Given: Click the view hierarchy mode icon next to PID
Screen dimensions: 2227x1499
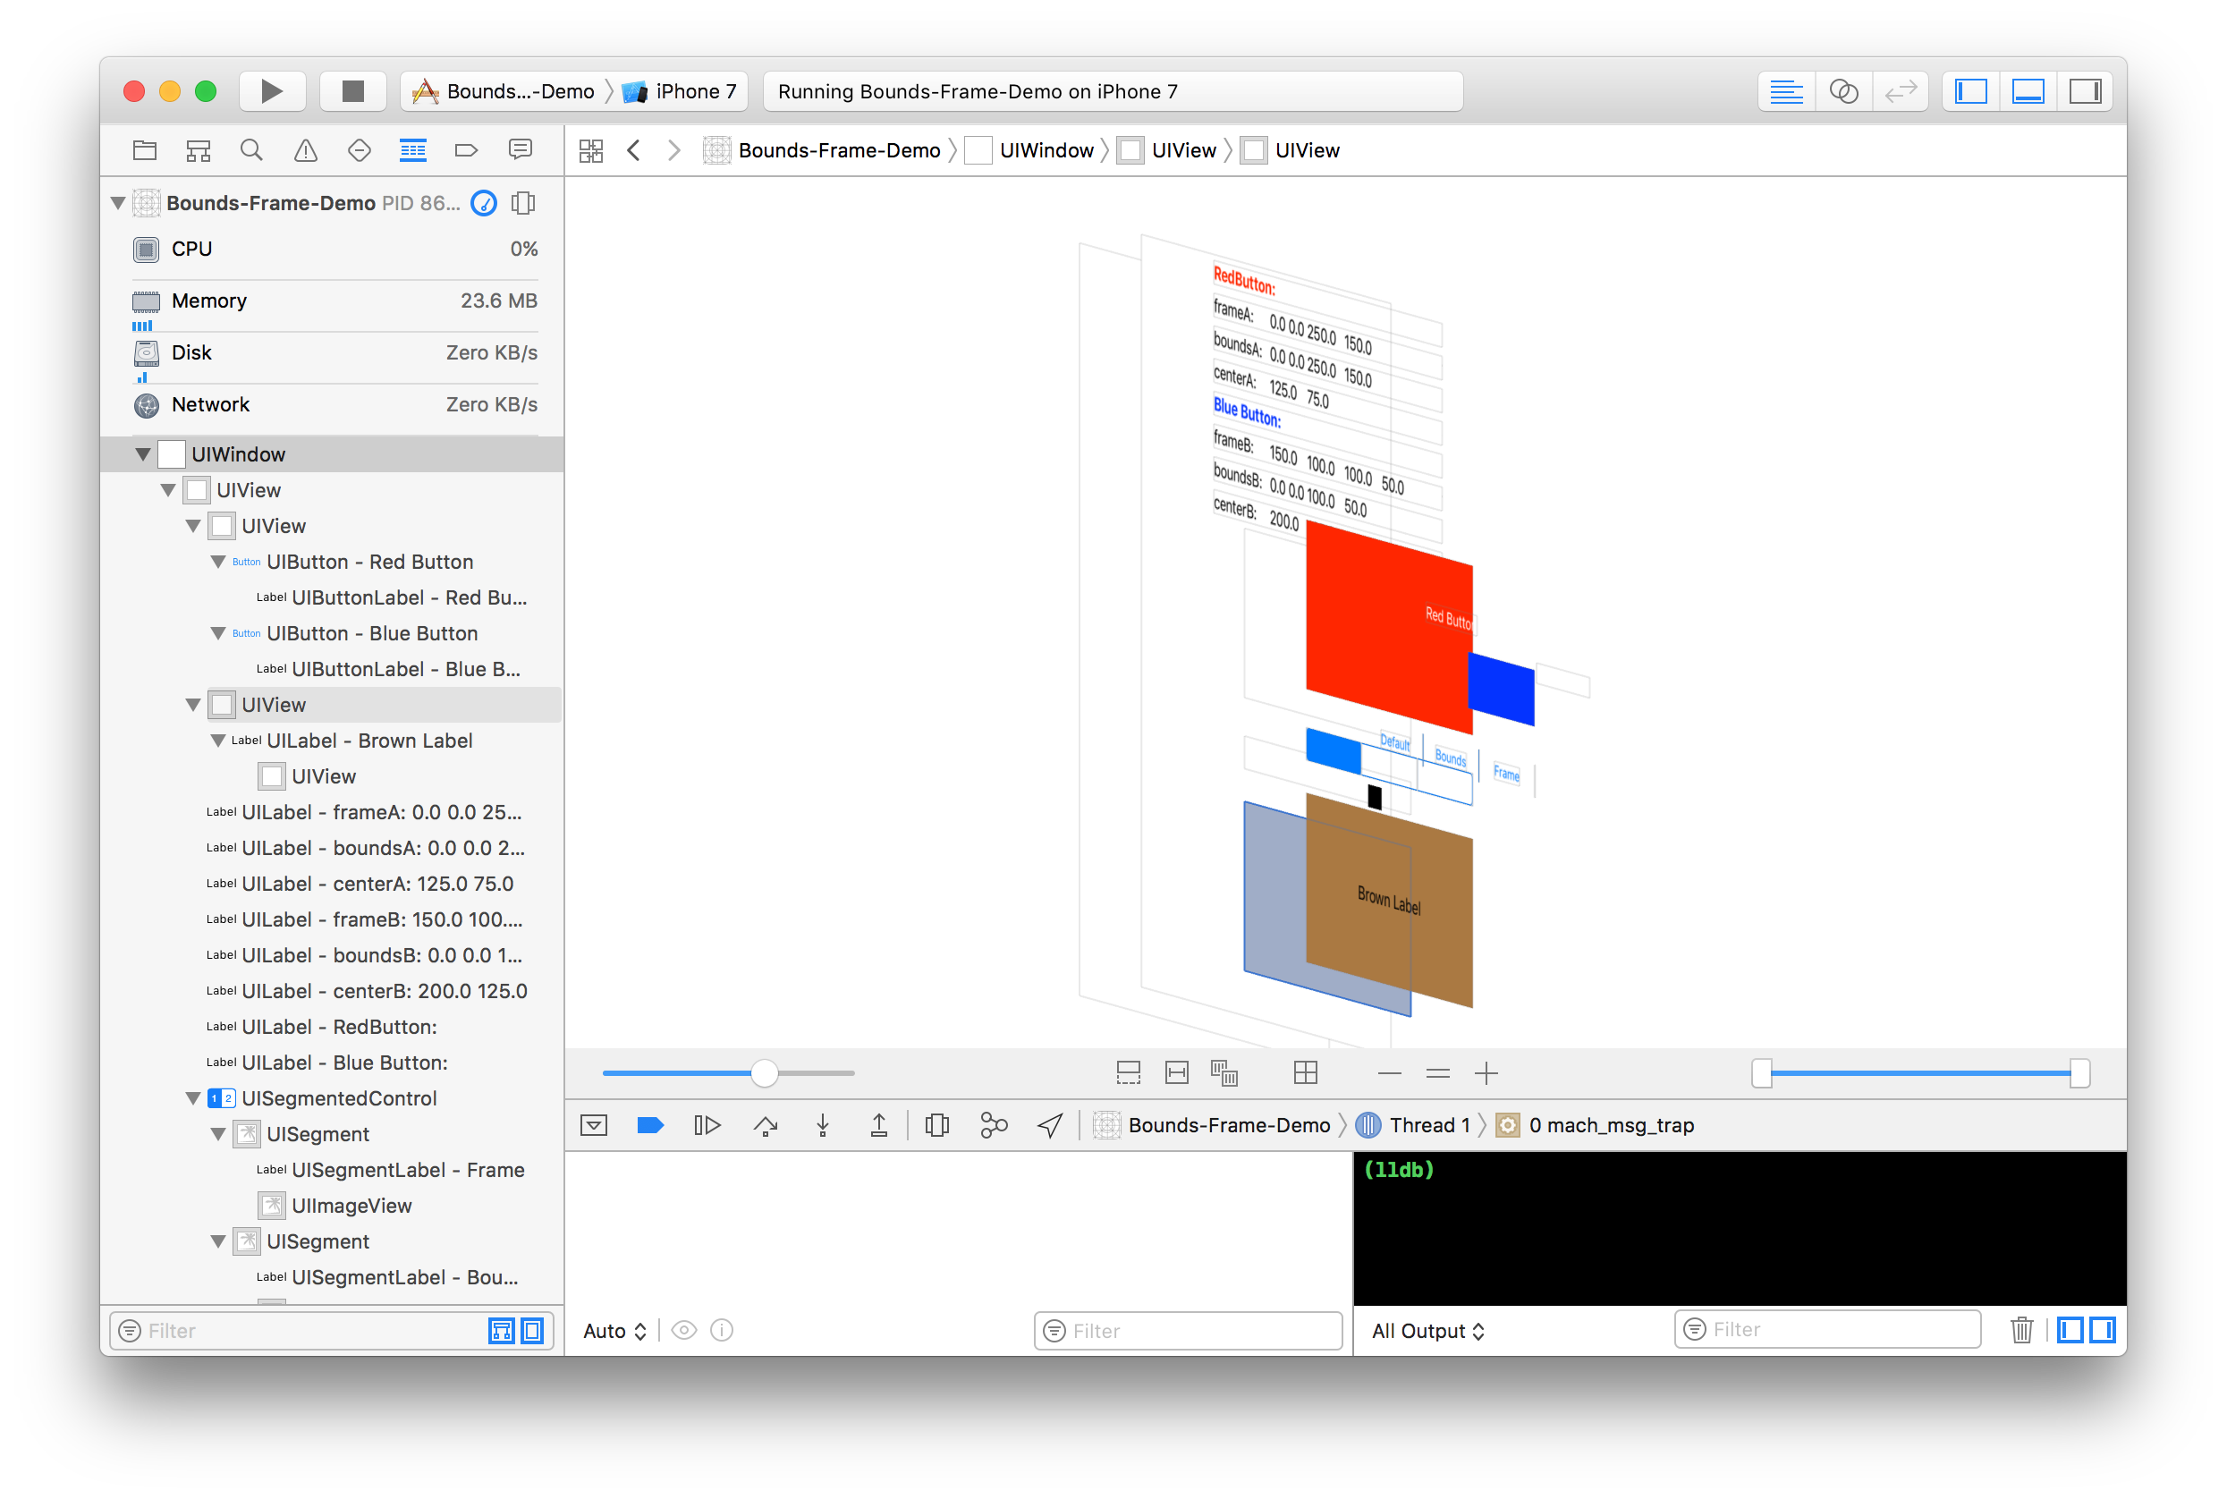Looking at the screenshot, I should point(523,203).
